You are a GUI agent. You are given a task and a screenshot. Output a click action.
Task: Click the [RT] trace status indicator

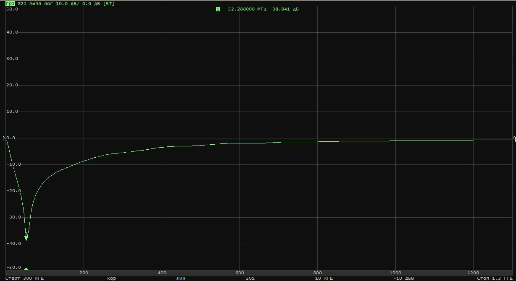pyautogui.click(x=109, y=3)
